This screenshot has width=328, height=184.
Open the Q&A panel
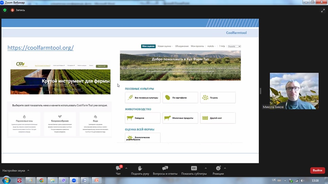[x=165, y=170]
